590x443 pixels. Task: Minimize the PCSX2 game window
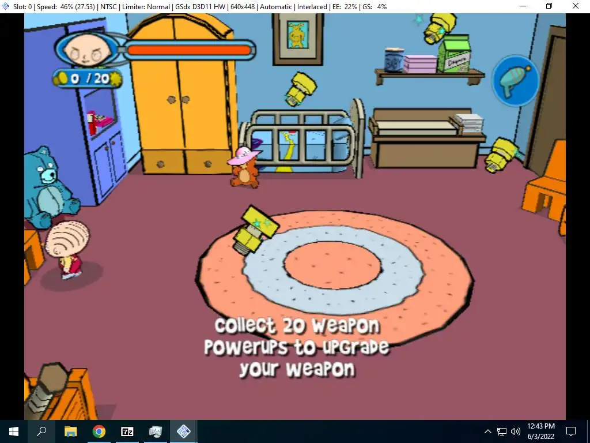tap(523, 6)
